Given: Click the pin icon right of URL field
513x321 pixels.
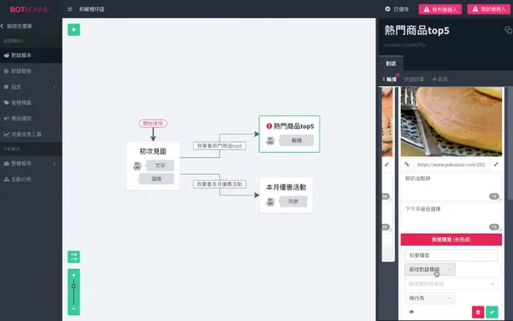Looking at the screenshot, I should [496, 164].
